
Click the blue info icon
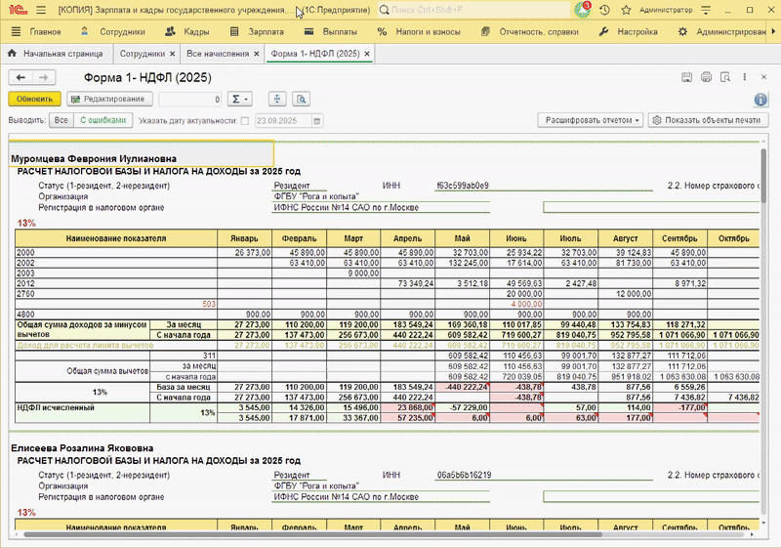(760, 100)
